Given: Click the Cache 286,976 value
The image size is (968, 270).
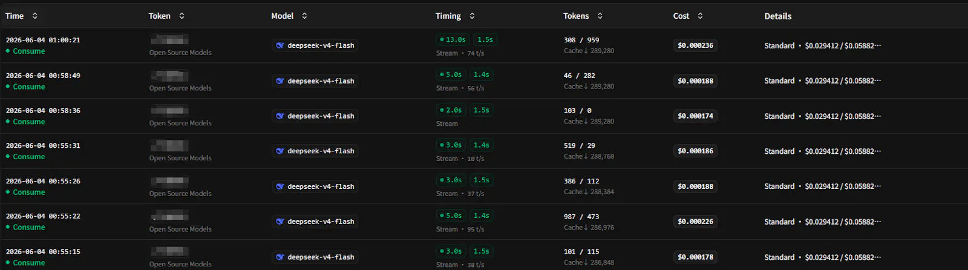Looking at the screenshot, I should (x=589, y=228).
